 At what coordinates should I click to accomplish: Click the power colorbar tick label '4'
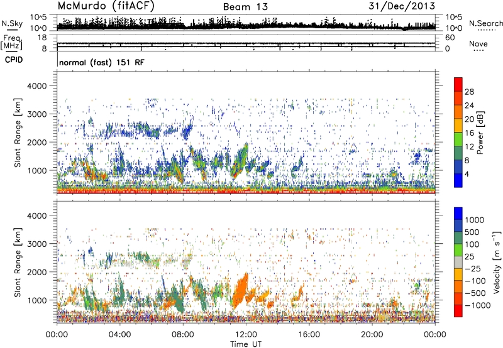click(467, 174)
